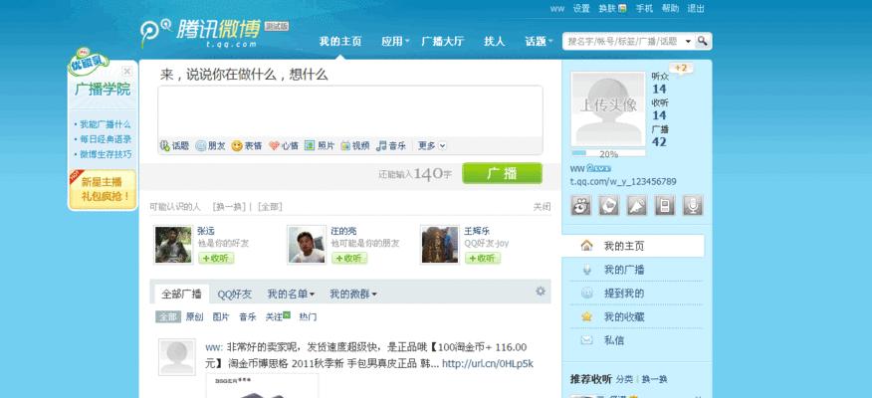
Task: Click the green 广播 publish button
Action: 502,173
